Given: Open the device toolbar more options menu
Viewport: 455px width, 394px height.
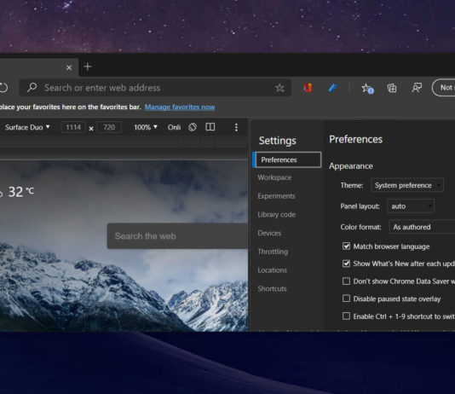Looking at the screenshot, I should click(236, 127).
